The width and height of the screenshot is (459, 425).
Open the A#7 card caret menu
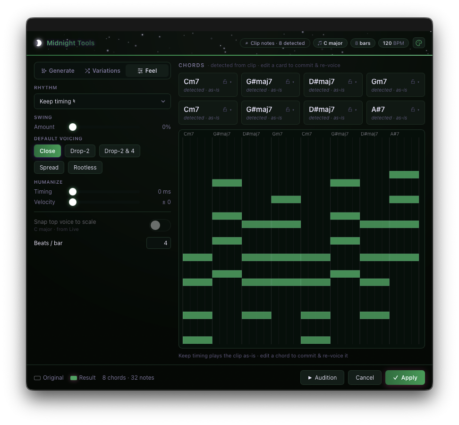[x=418, y=110]
